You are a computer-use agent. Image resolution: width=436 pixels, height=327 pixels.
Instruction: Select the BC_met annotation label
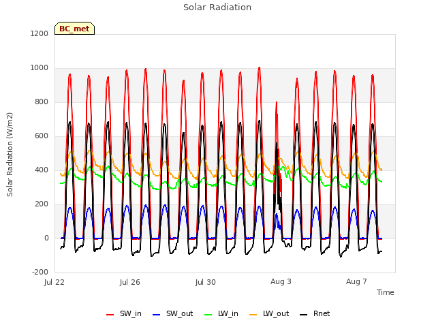[74, 29]
